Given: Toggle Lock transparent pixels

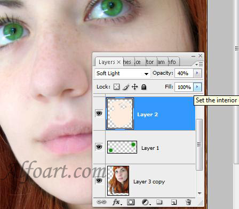Looking at the screenshot, I should 116,87.
